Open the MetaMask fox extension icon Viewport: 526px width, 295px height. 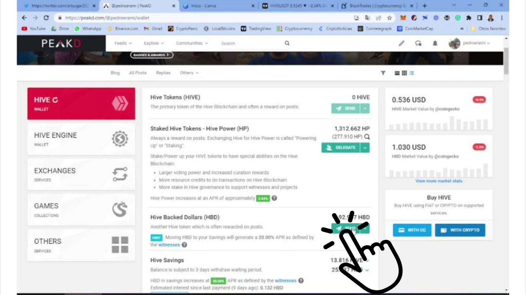(403, 18)
